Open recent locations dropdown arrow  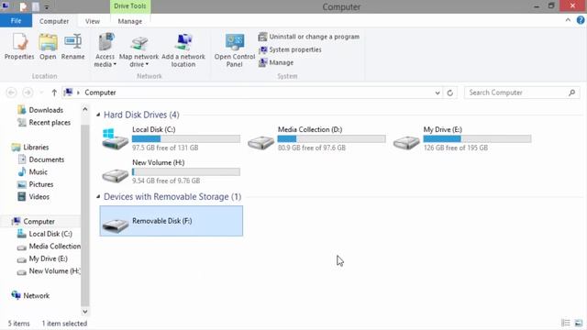click(41, 93)
